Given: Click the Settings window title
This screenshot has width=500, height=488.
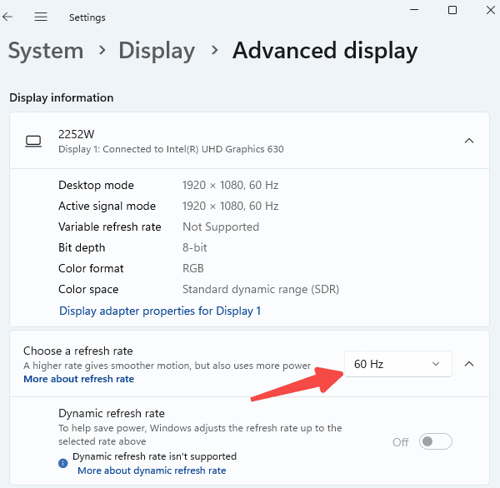Looking at the screenshot, I should tap(87, 17).
